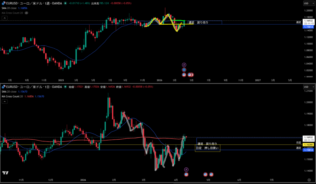Click the rightmost US flag event in daily chart
Viewport: 316px width, 184px height.
point(211,174)
